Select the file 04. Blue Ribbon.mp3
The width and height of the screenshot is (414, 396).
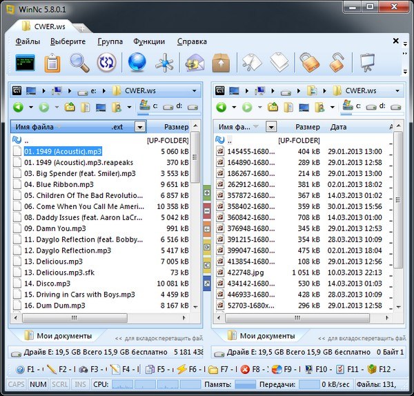coord(59,185)
